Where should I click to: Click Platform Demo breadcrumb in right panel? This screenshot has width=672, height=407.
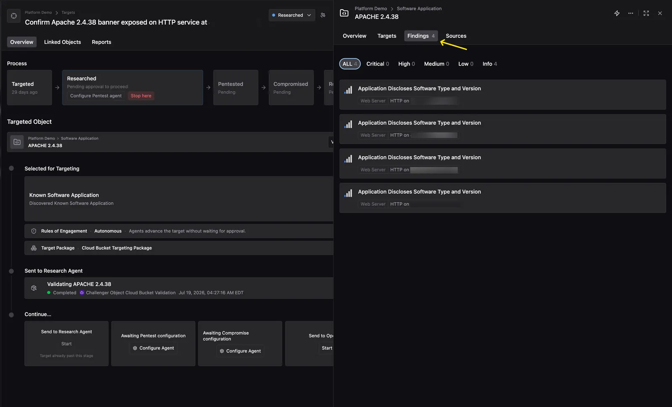pos(371,8)
